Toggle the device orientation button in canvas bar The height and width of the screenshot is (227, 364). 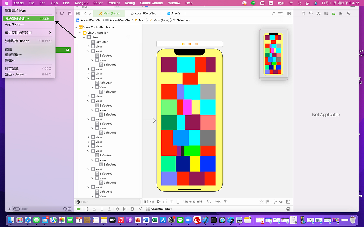tap(165, 201)
